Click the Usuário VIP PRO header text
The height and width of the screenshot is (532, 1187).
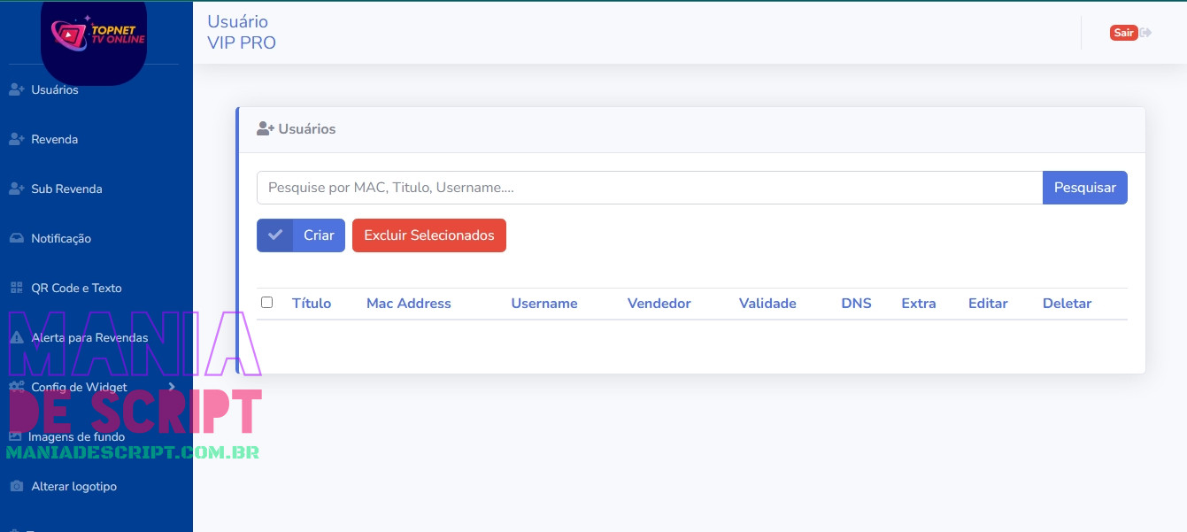pos(242,32)
